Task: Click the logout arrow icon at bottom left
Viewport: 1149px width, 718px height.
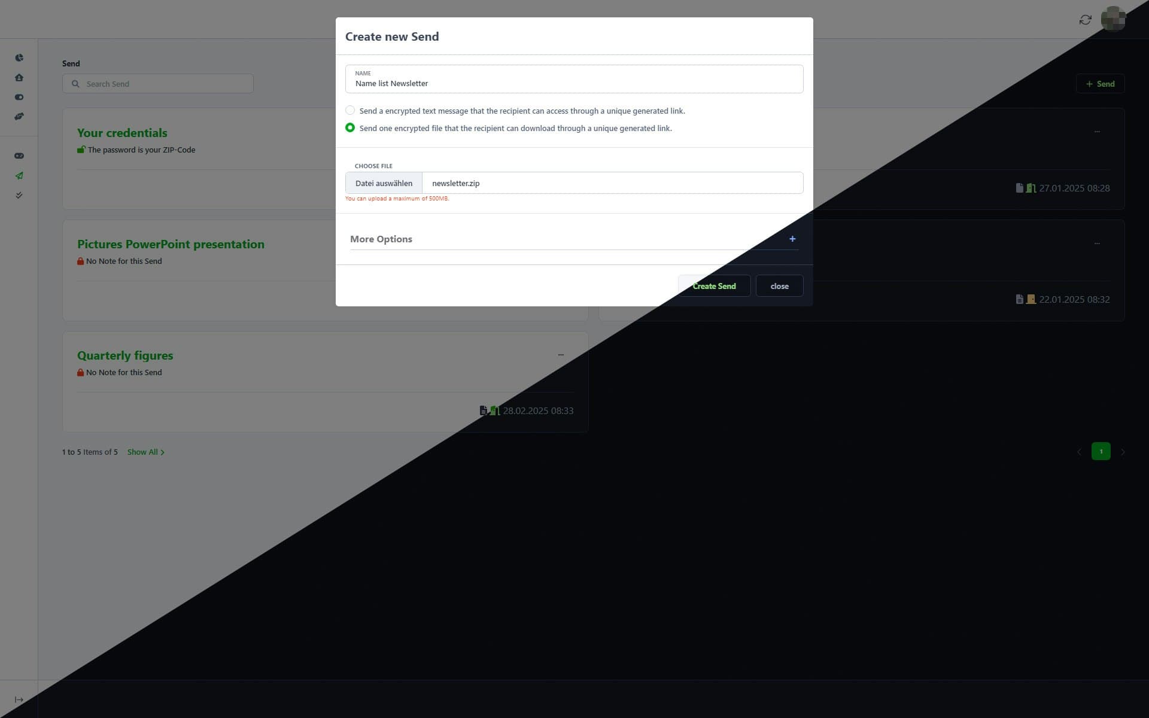Action: (x=19, y=699)
